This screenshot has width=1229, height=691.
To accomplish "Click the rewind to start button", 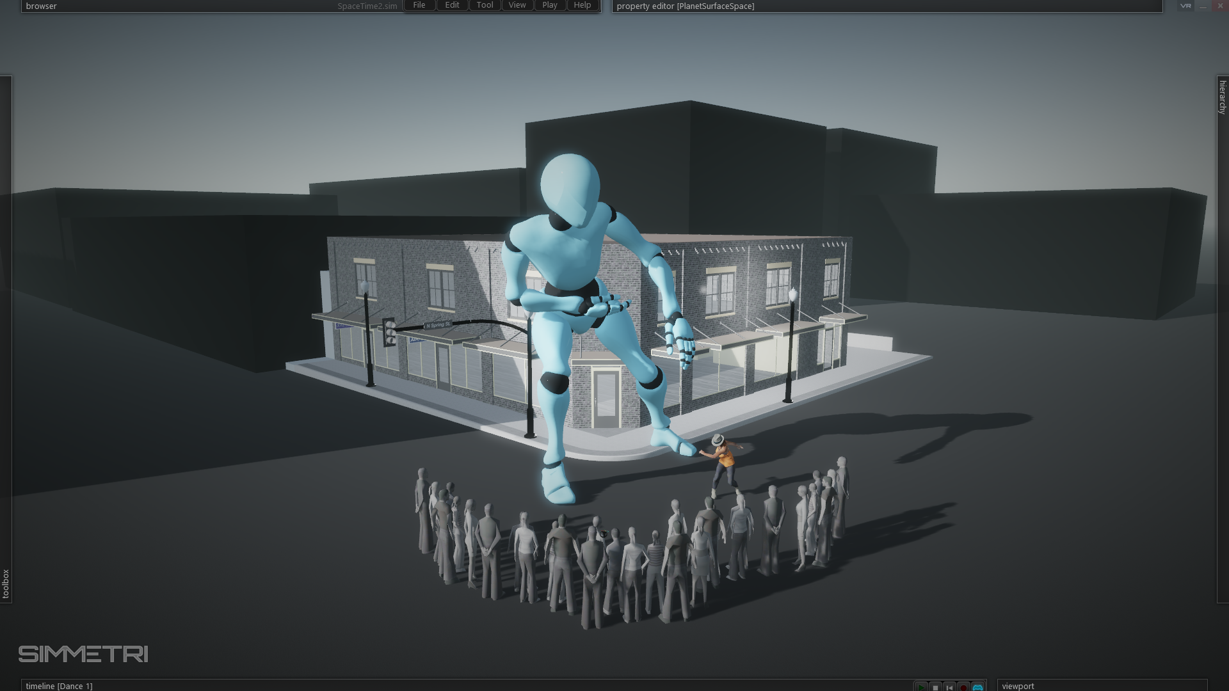I will (x=949, y=687).
